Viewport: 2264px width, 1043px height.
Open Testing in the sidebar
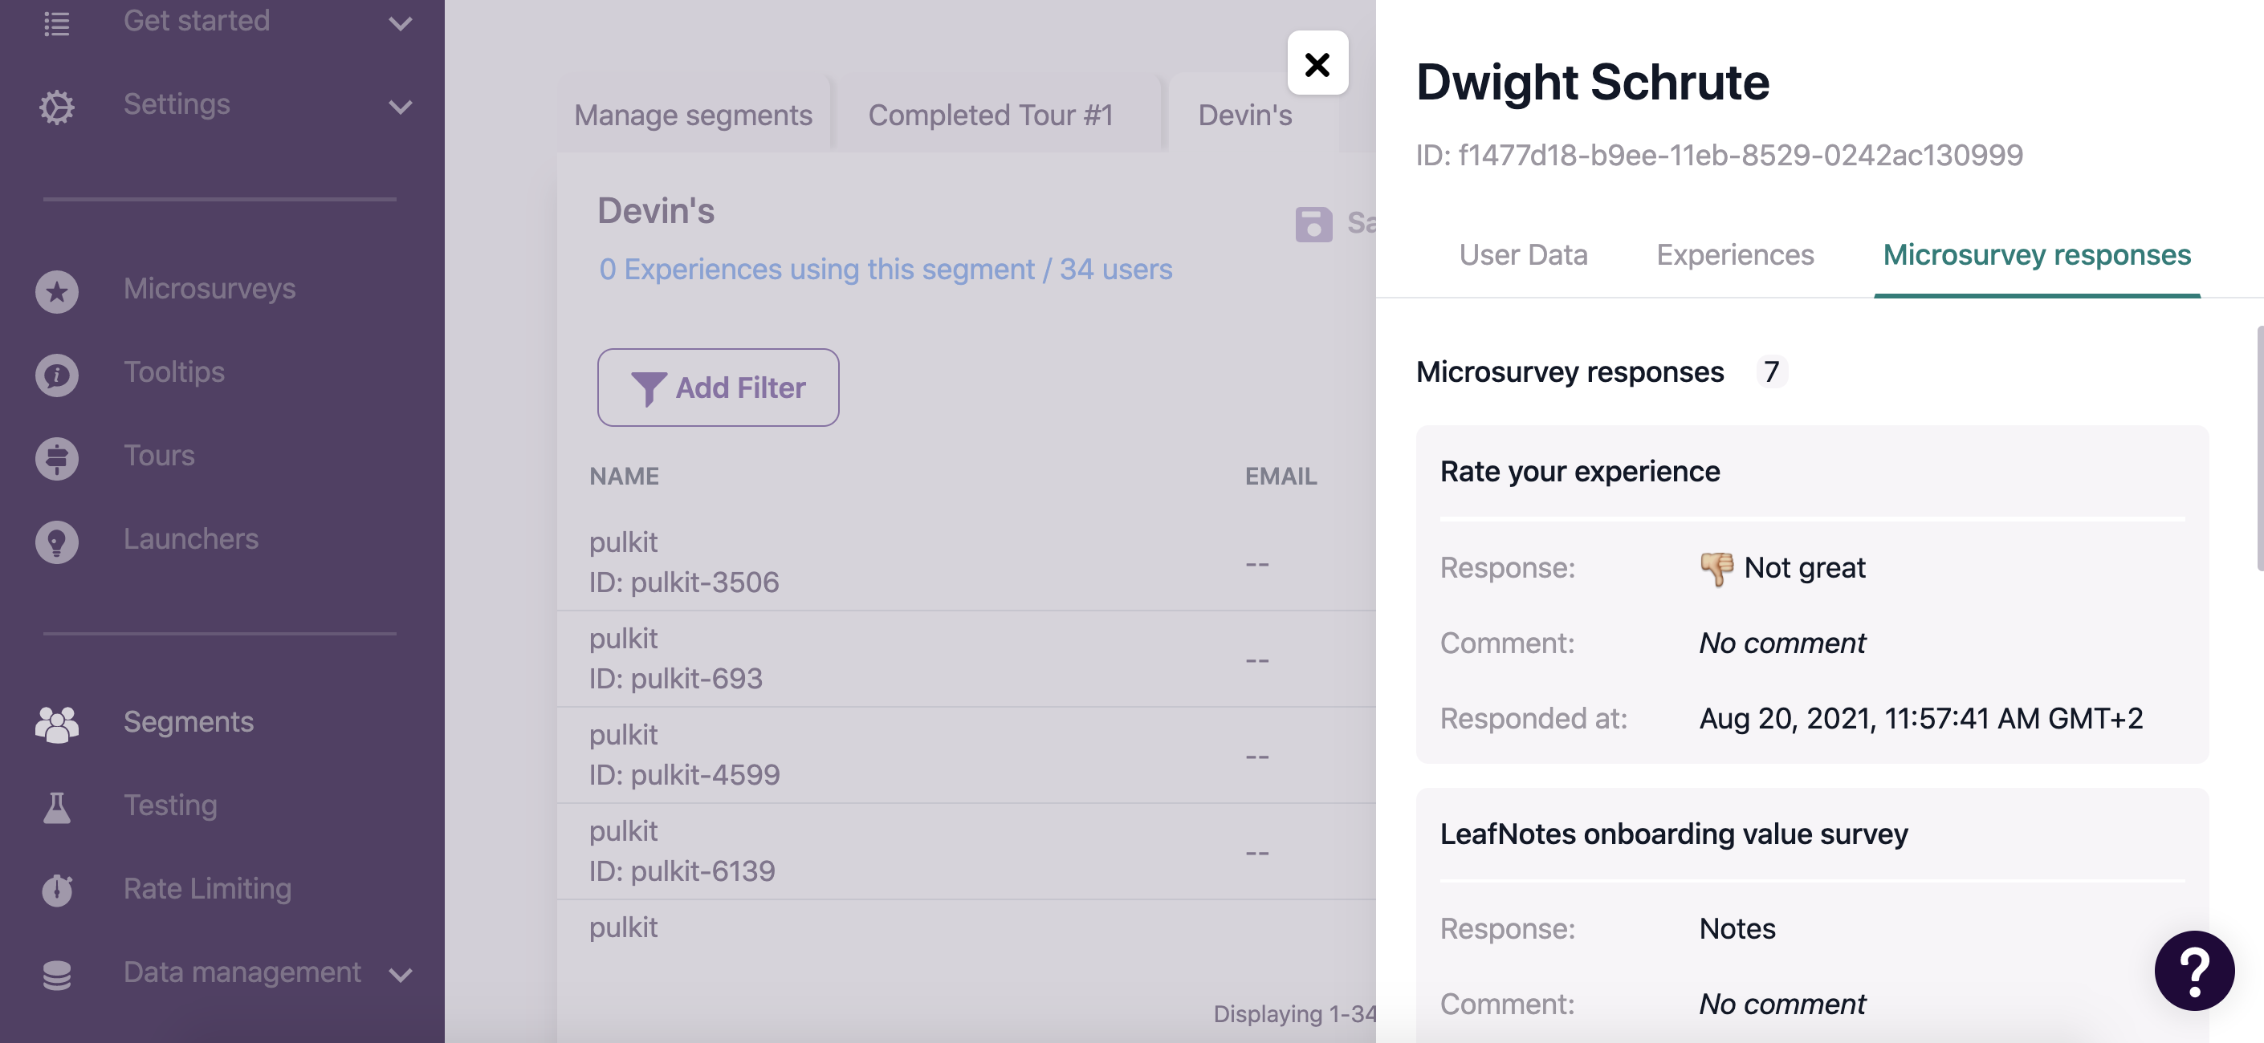click(x=170, y=805)
